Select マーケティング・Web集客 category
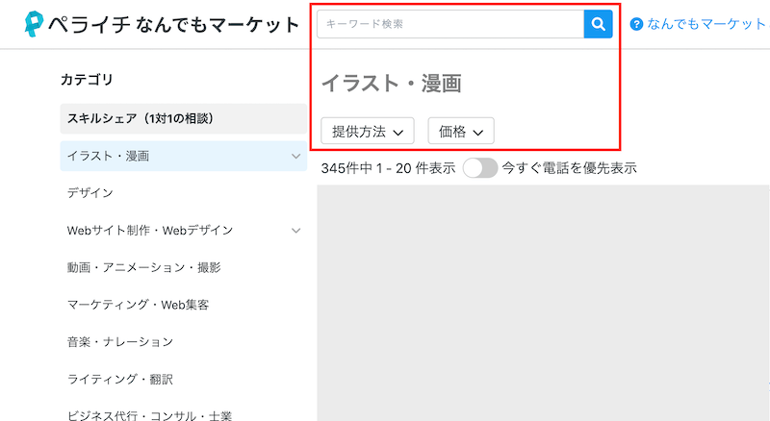The image size is (770, 421). [138, 305]
